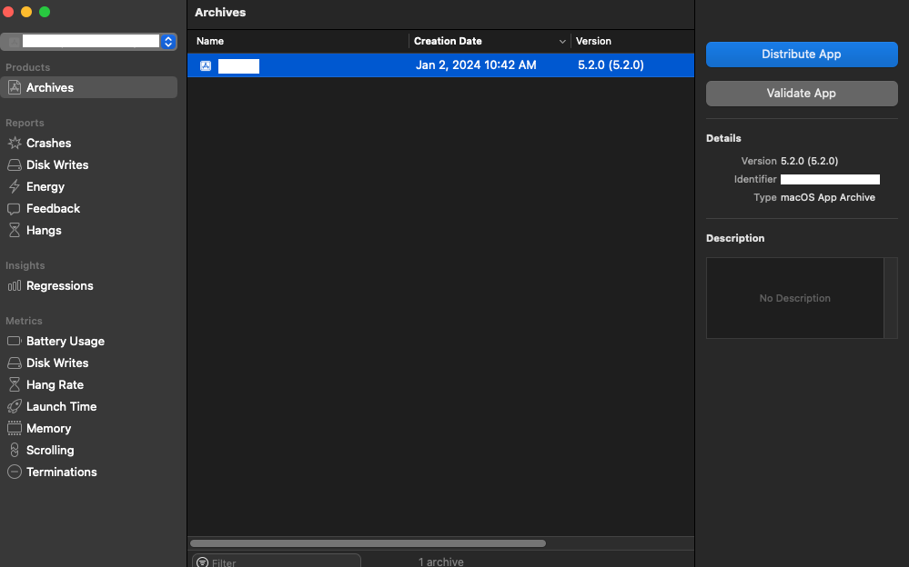Select the archive dated Jan 2, 2024 10:42 AM
Viewport: 909px width, 567px height.
(x=440, y=65)
